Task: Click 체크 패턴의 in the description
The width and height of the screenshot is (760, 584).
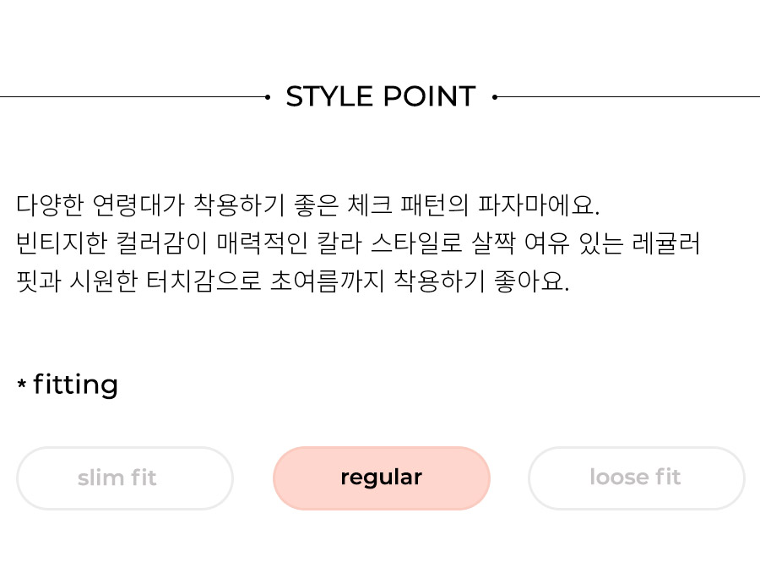Action: [x=409, y=205]
